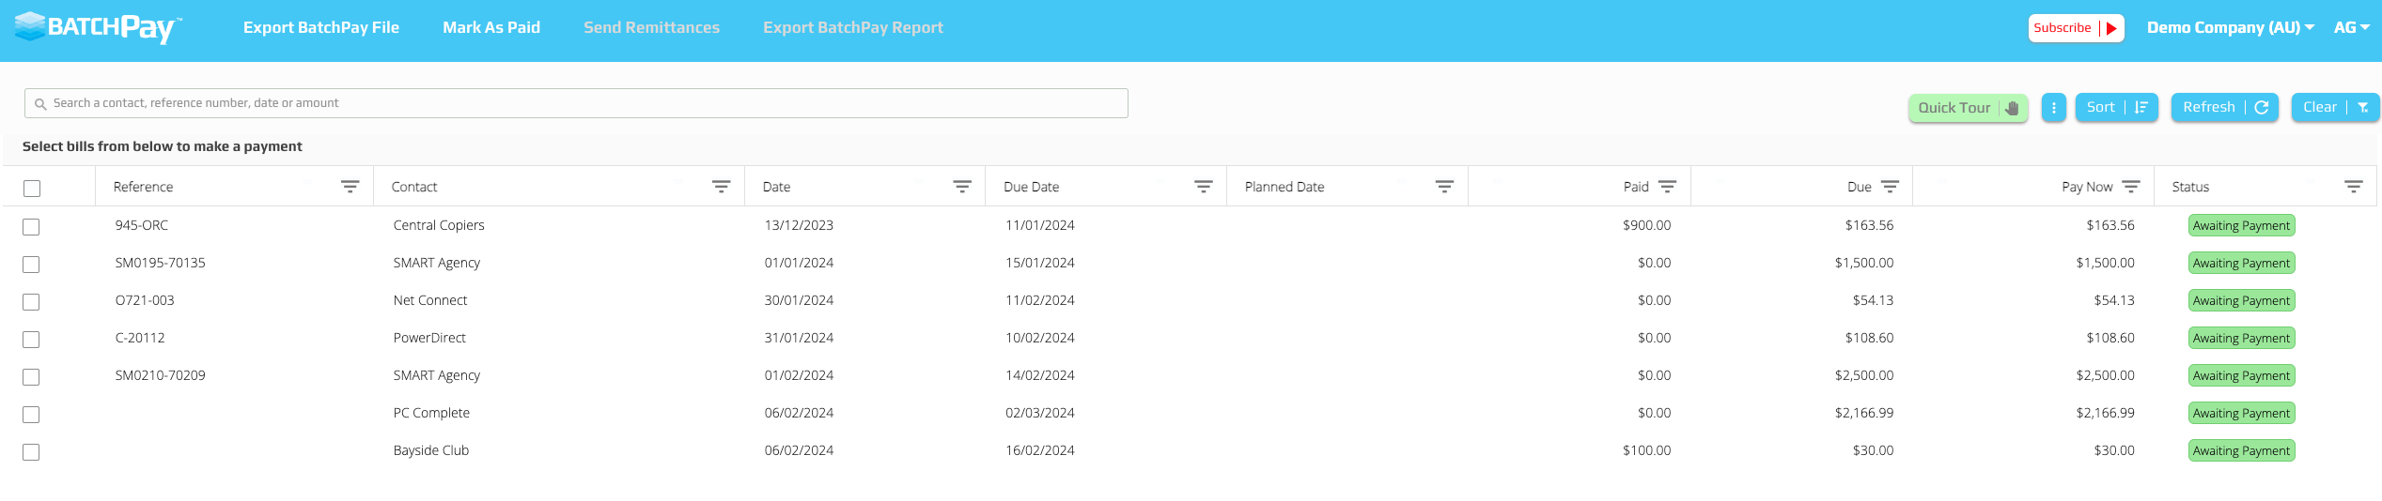Viewport: 2382px width, 501px height.
Task: Click the PC Complete contact cell
Action: pyautogui.click(x=431, y=413)
